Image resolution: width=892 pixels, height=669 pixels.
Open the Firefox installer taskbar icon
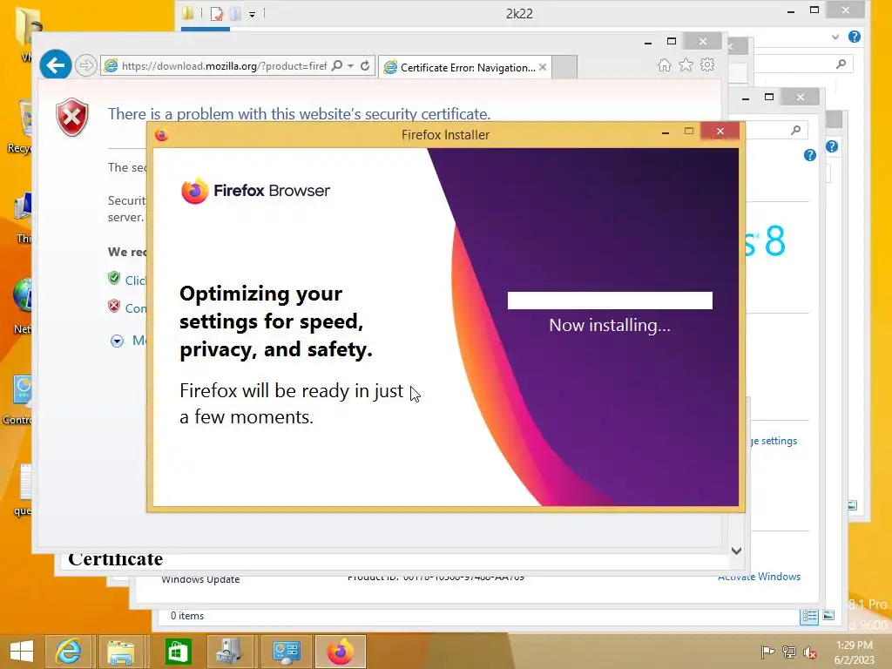tap(341, 652)
